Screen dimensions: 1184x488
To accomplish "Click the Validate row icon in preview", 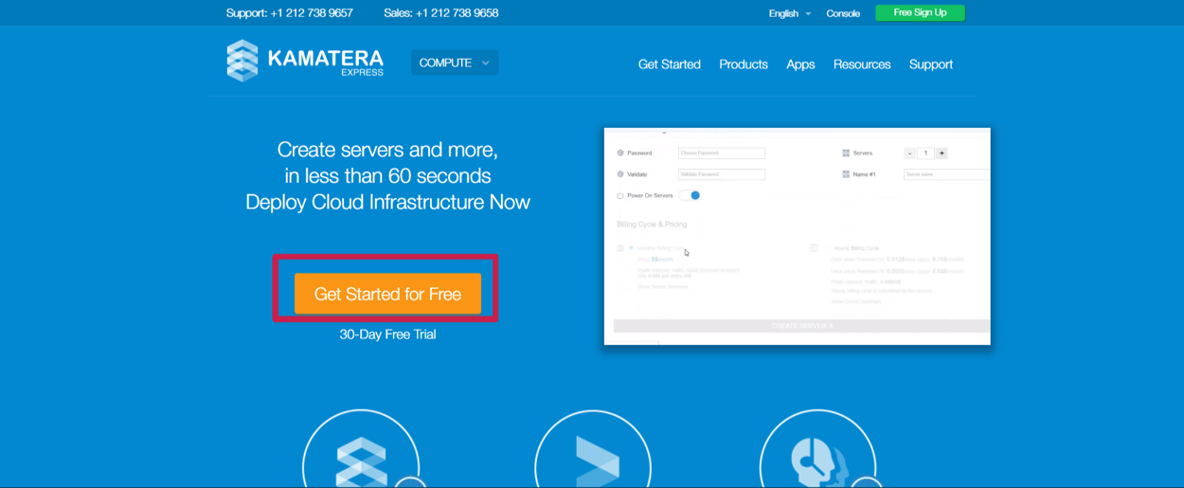I will (620, 174).
